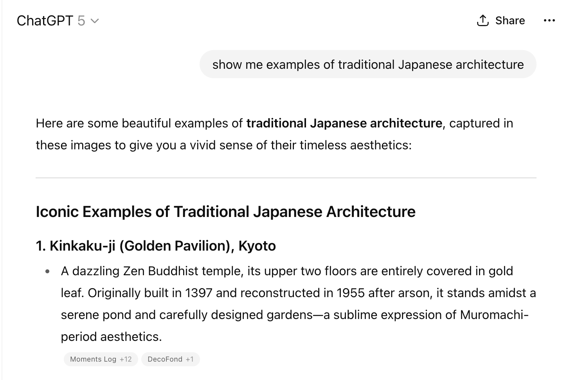The image size is (569, 380).
Task: Click the +12 badge on Moments Log
Action: pyautogui.click(x=126, y=359)
